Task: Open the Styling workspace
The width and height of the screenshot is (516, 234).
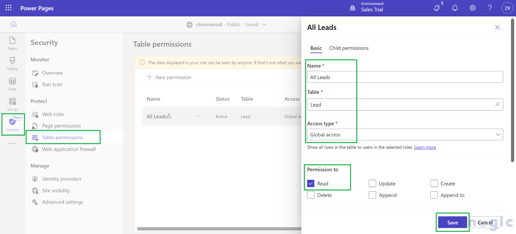Action: (12, 64)
